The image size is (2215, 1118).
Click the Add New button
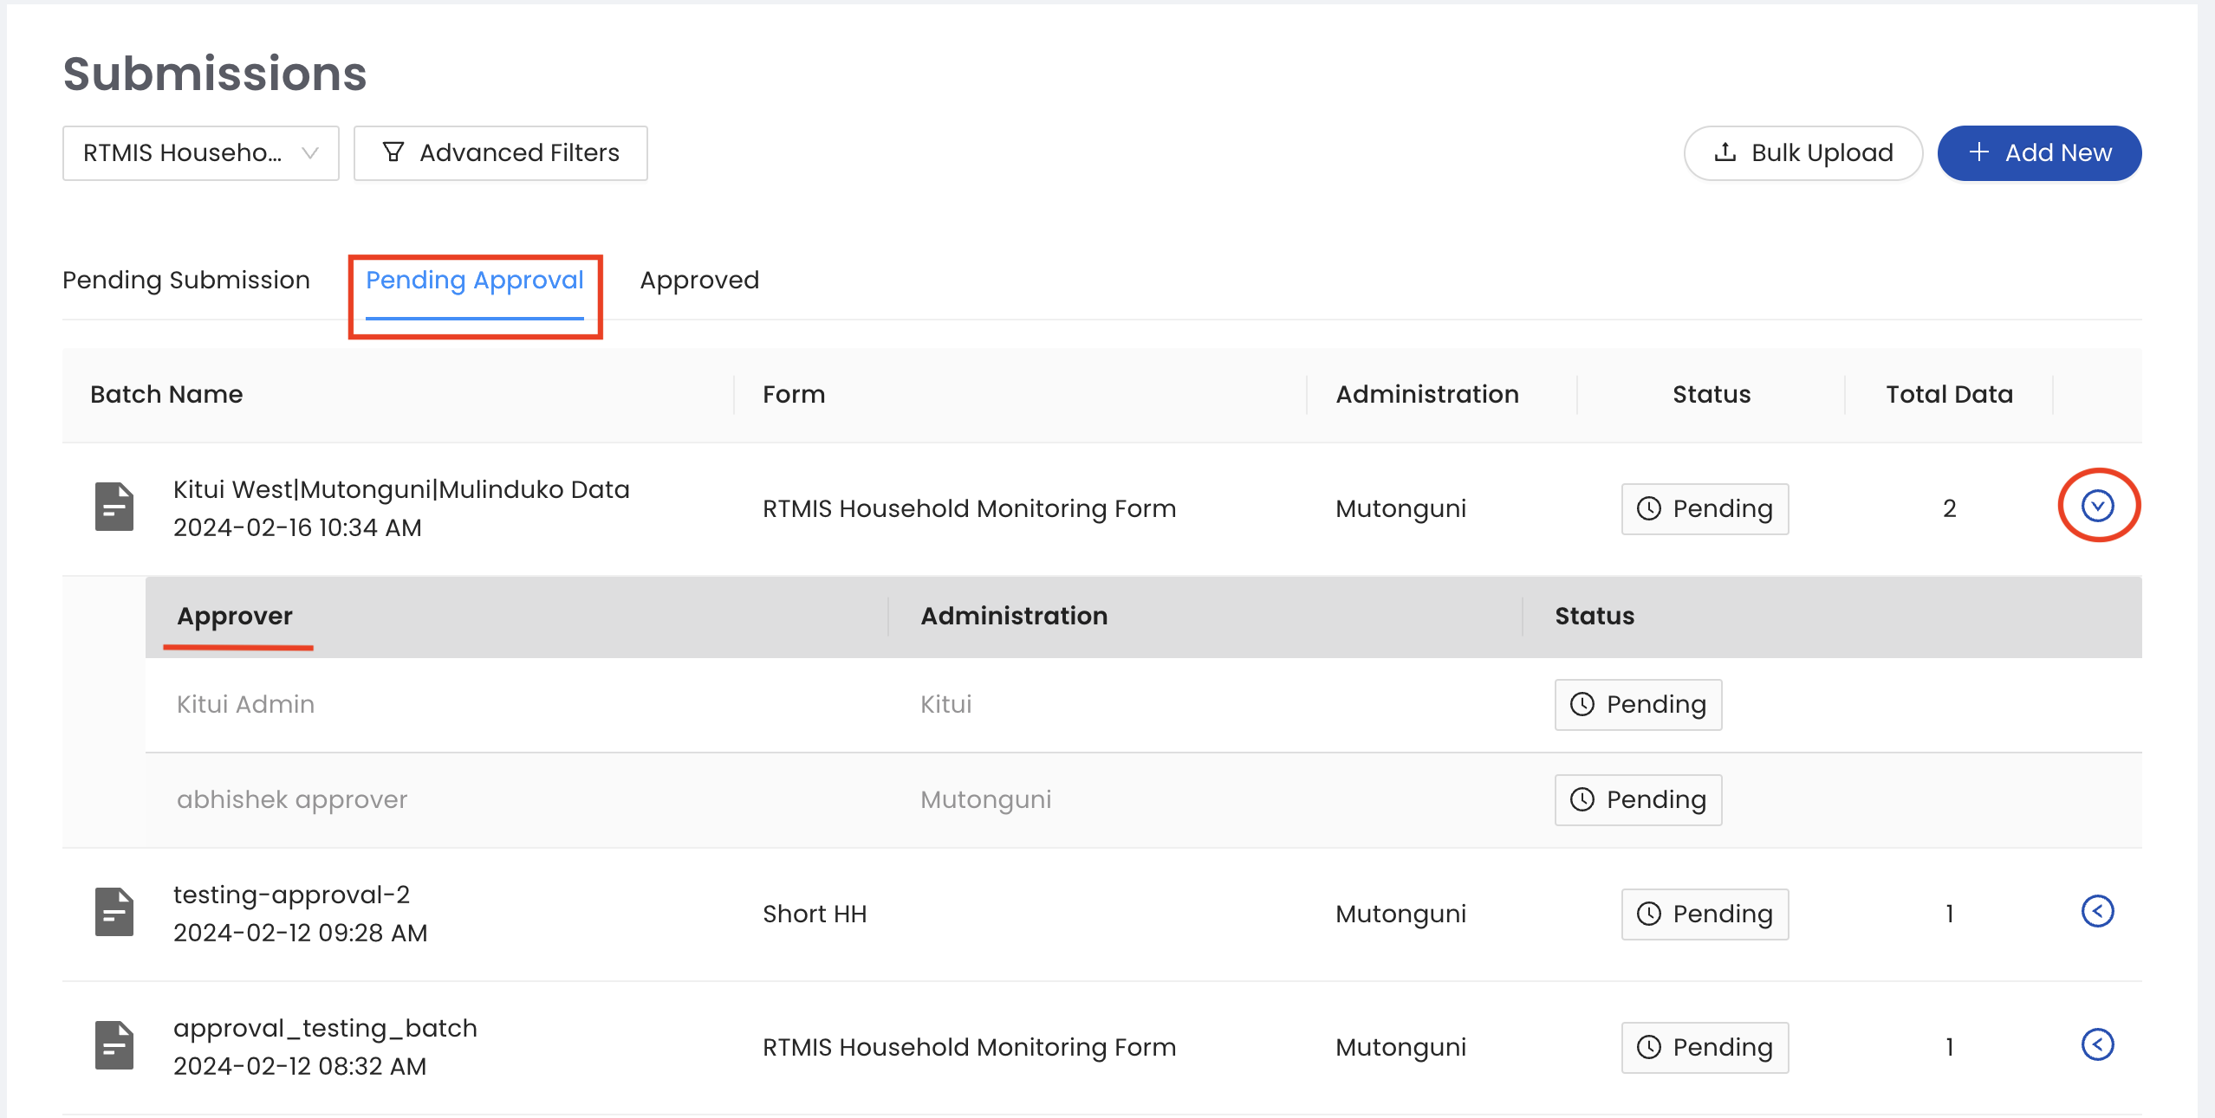click(2039, 153)
